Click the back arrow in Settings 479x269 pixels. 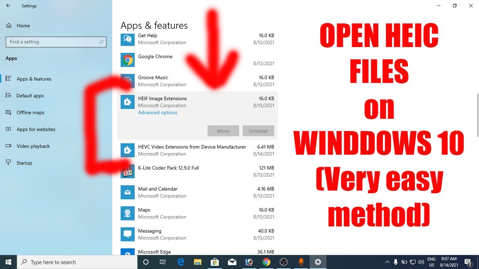(x=8, y=6)
